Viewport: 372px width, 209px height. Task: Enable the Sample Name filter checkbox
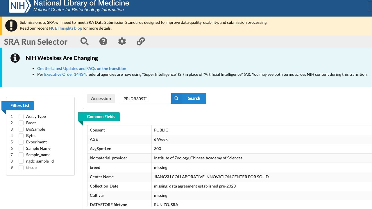(21, 148)
